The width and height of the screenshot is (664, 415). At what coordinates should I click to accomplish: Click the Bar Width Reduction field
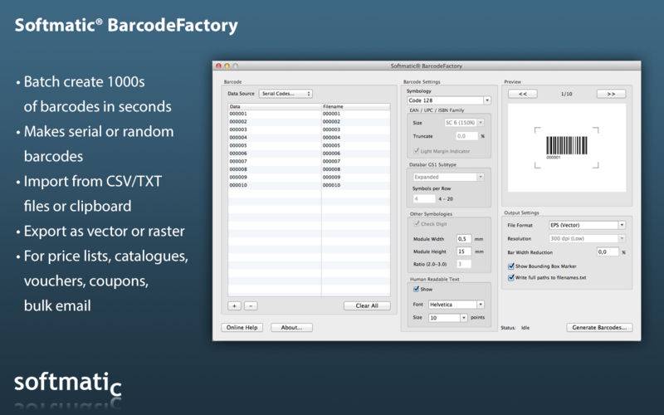[x=608, y=252]
